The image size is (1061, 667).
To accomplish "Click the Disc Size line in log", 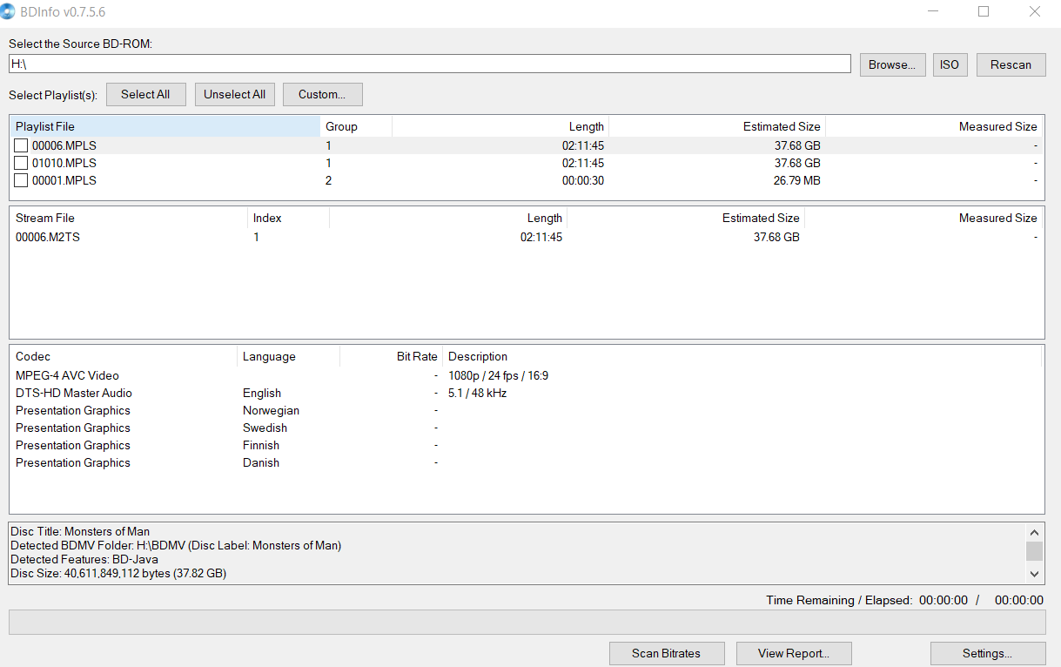I will (x=118, y=573).
